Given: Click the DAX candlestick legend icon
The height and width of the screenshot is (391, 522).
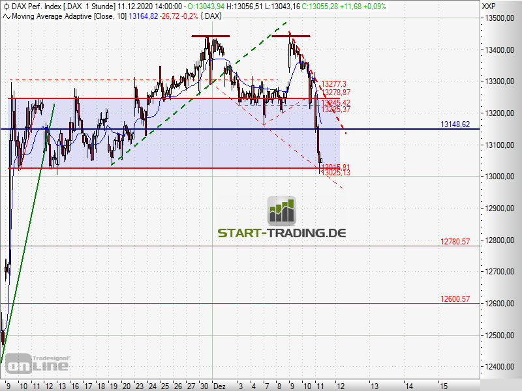Looking at the screenshot, I should (x=5, y=7).
